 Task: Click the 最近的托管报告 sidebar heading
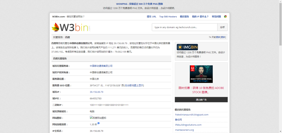183,110
